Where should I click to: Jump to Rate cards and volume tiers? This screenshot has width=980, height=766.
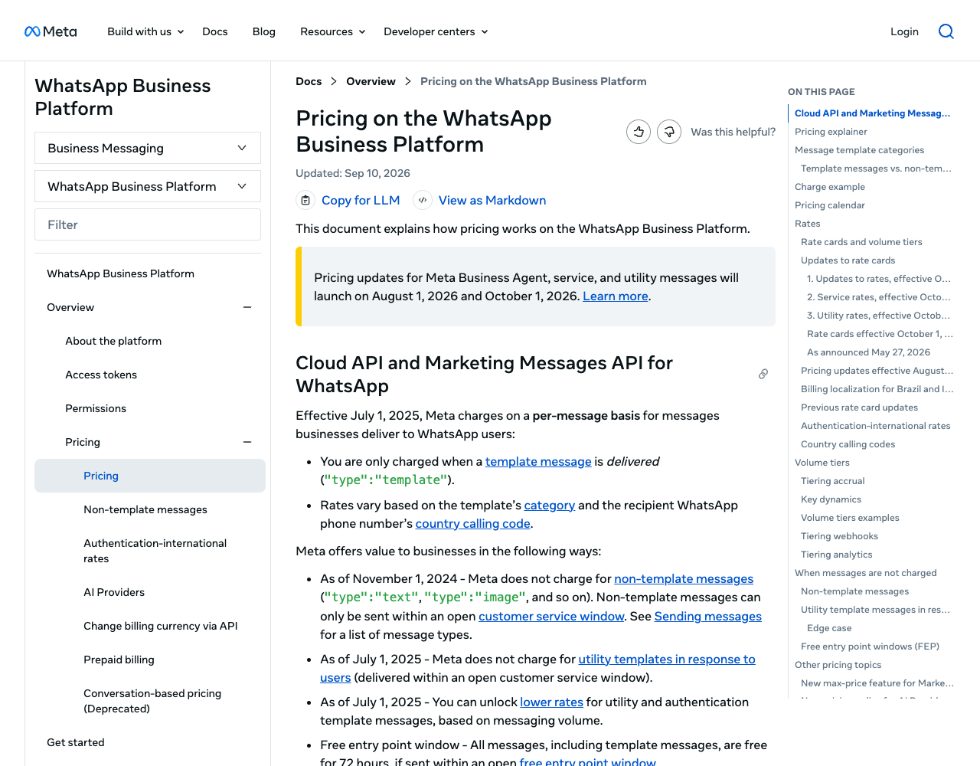861,242
